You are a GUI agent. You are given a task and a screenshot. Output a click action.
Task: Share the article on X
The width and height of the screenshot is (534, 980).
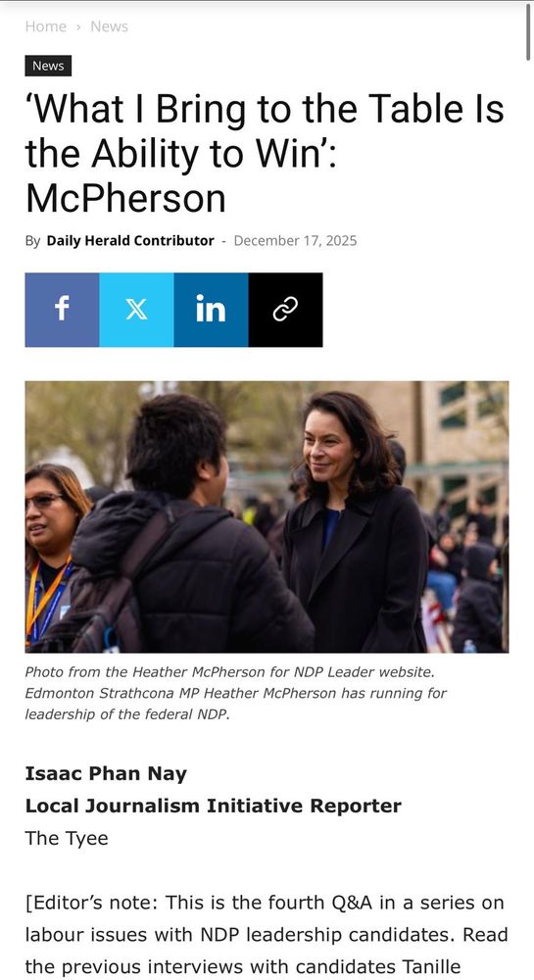click(x=136, y=310)
